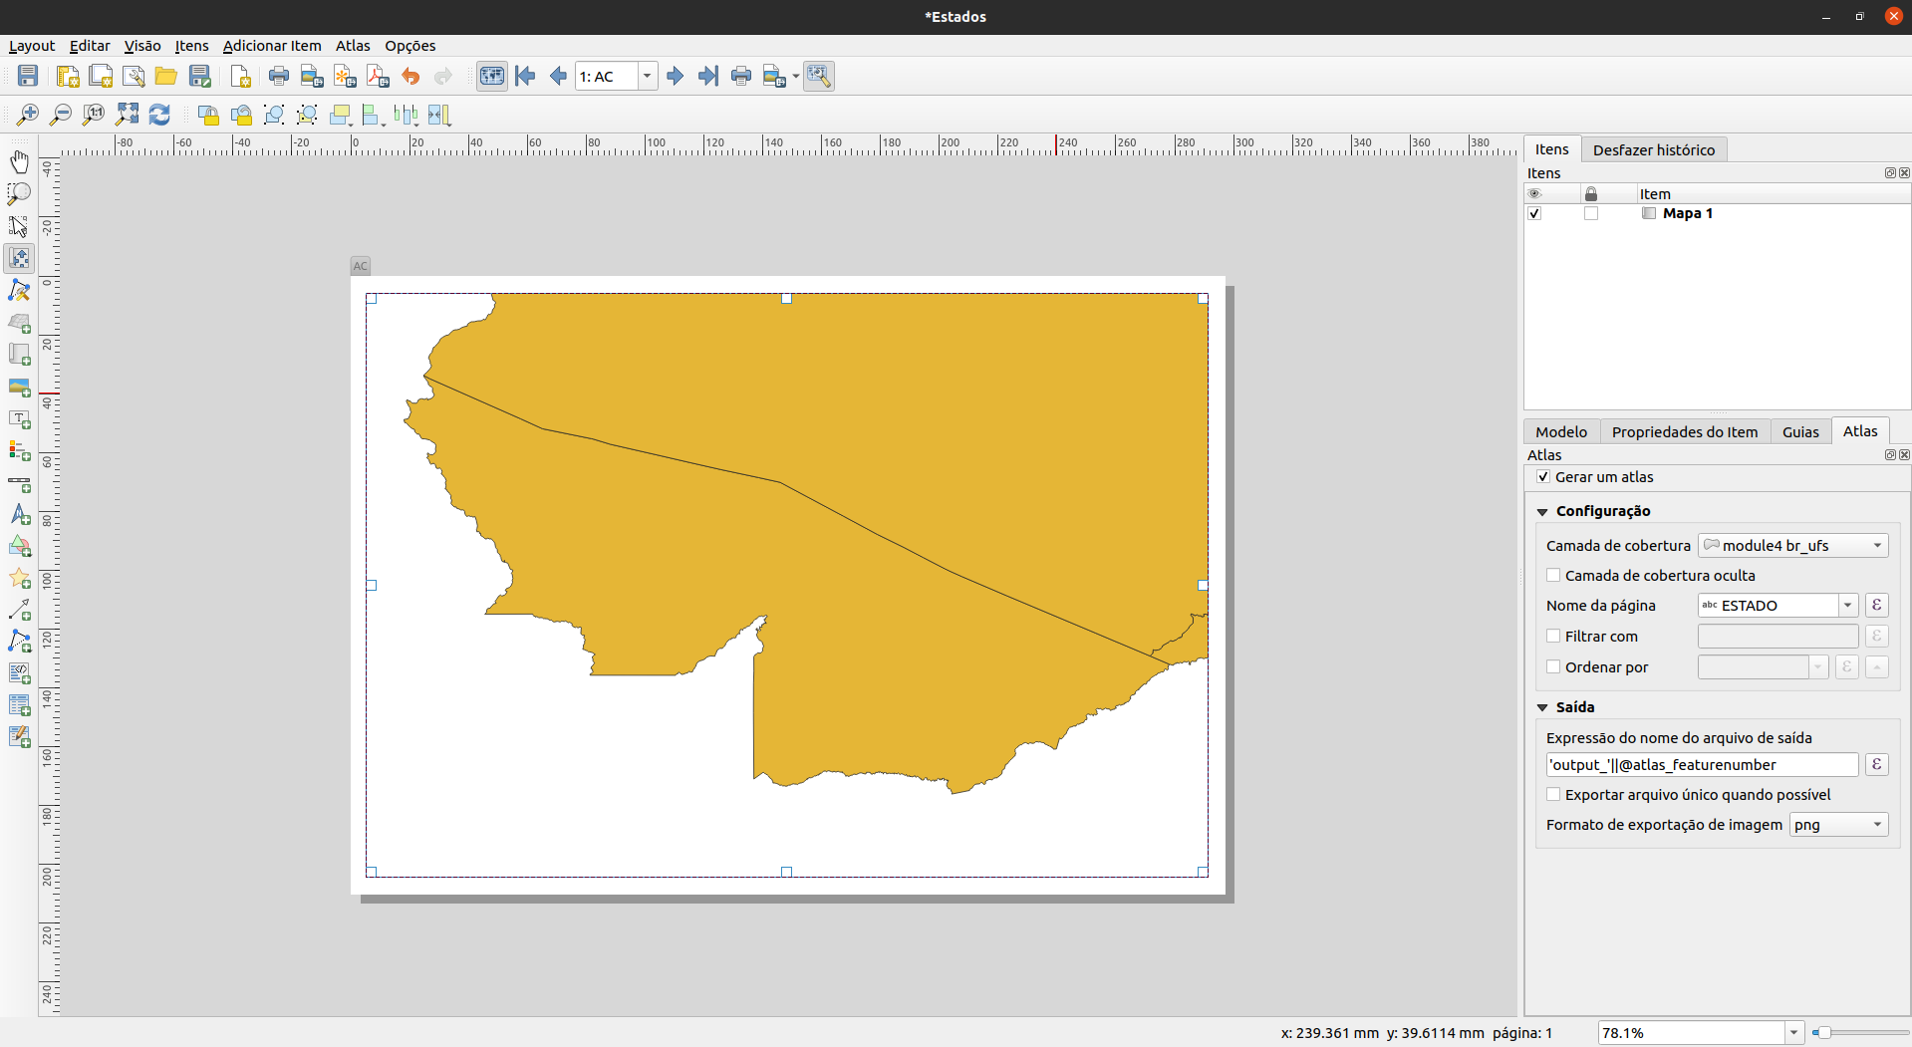Save layout as template
Image resolution: width=1912 pixels, height=1047 pixels.
click(x=199, y=76)
